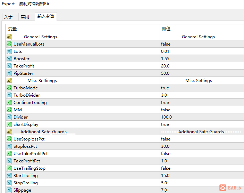Click the boolean icon beside UseTrailingStop
The width and height of the screenshot is (244, 193).
[x=9, y=168]
